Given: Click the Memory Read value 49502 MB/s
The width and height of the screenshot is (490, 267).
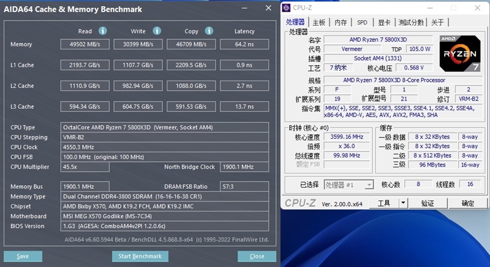Looking at the screenshot, I should click(x=85, y=44).
